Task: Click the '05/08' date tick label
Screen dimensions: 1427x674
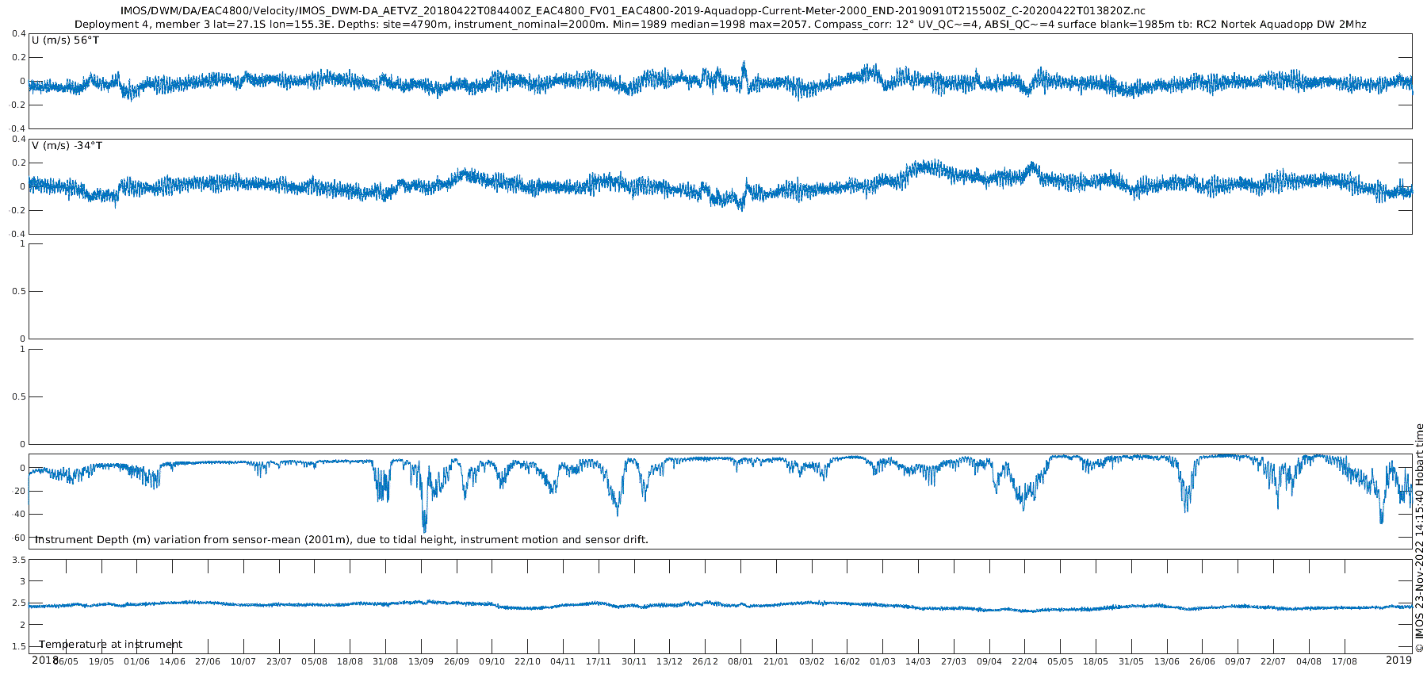Action: click(x=314, y=661)
